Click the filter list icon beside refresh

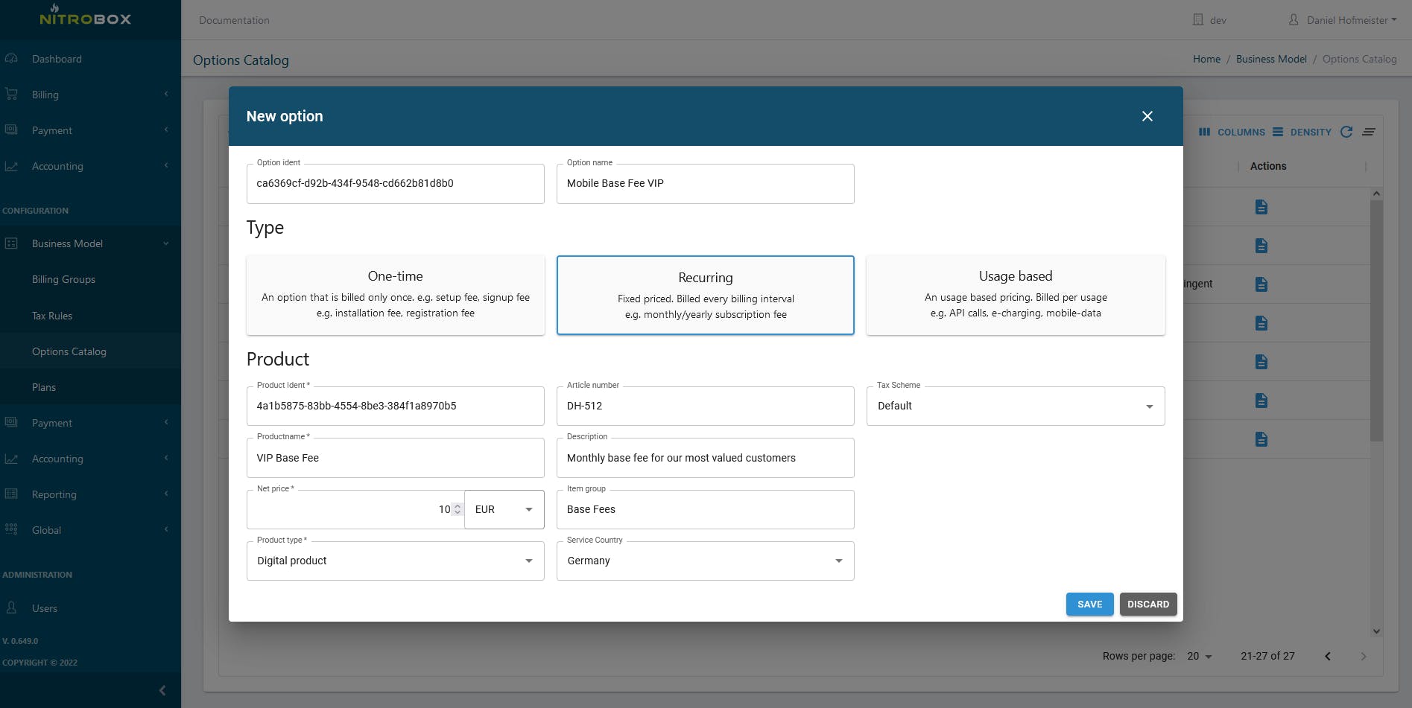[x=1369, y=132]
